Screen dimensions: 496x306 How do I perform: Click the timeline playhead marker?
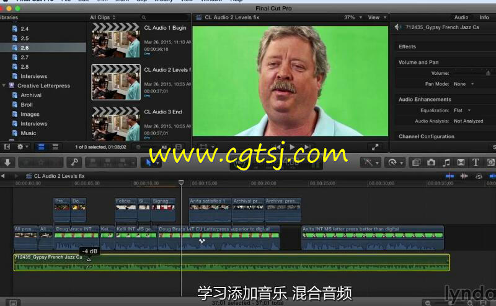pyautogui.click(x=181, y=183)
